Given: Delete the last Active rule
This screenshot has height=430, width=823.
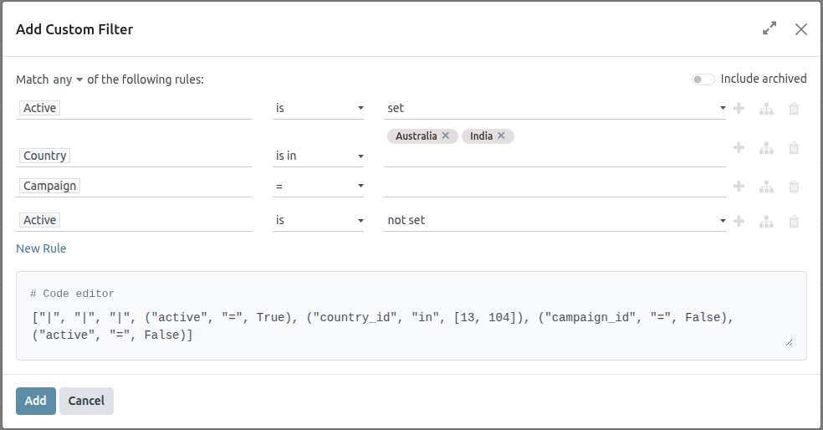Looking at the screenshot, I should point(794,222).
